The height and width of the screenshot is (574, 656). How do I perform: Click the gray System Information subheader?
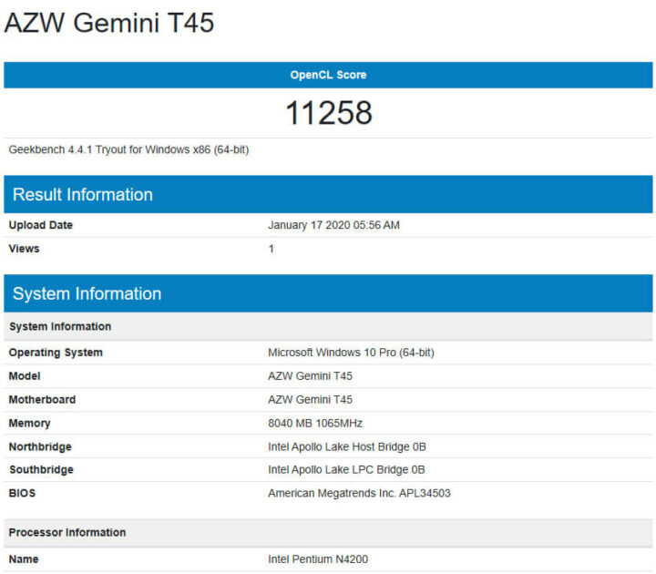point(60,326)
